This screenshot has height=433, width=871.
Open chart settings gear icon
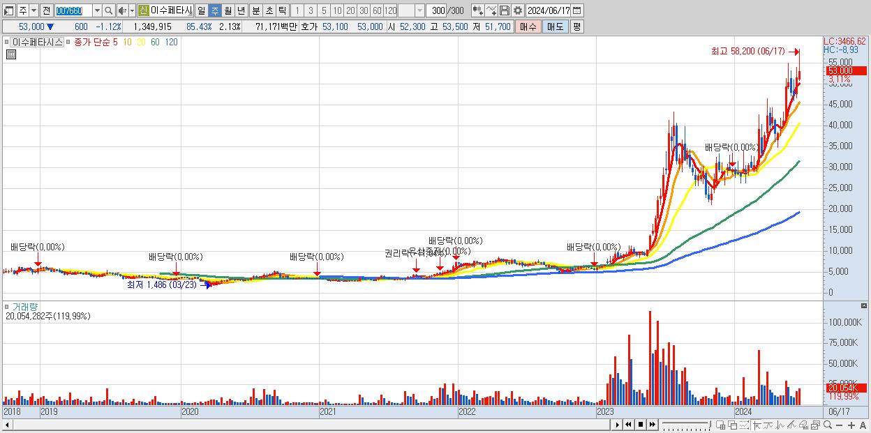click(x=518, y=10)
